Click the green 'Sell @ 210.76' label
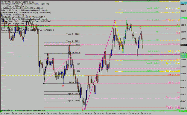Image resolution: width=187 pixels, height=115 pixels. tap(154, 51)
